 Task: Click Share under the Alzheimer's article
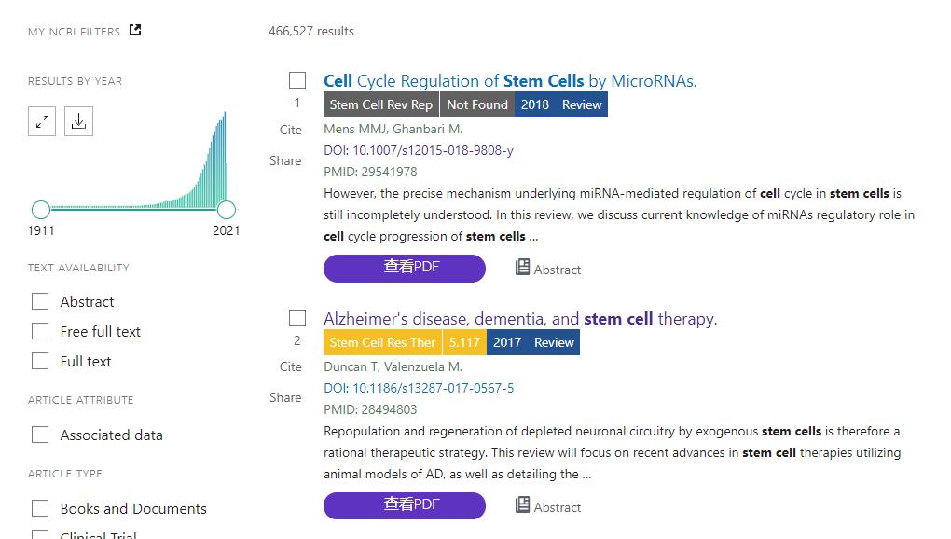285,397
